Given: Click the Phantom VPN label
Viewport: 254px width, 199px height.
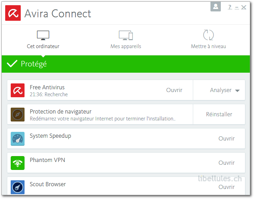Looking at the screenshot, I should [x=47, y=160].
